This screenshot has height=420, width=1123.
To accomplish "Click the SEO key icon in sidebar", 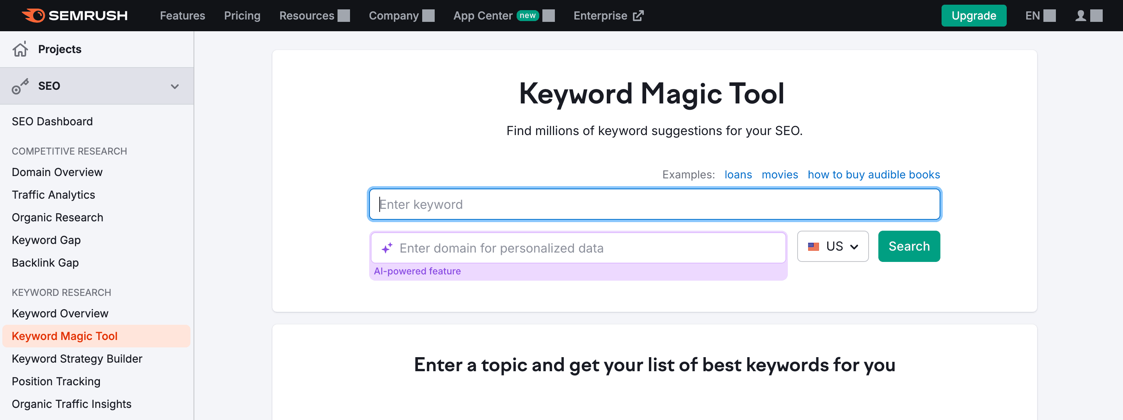I will click(20, 85).
